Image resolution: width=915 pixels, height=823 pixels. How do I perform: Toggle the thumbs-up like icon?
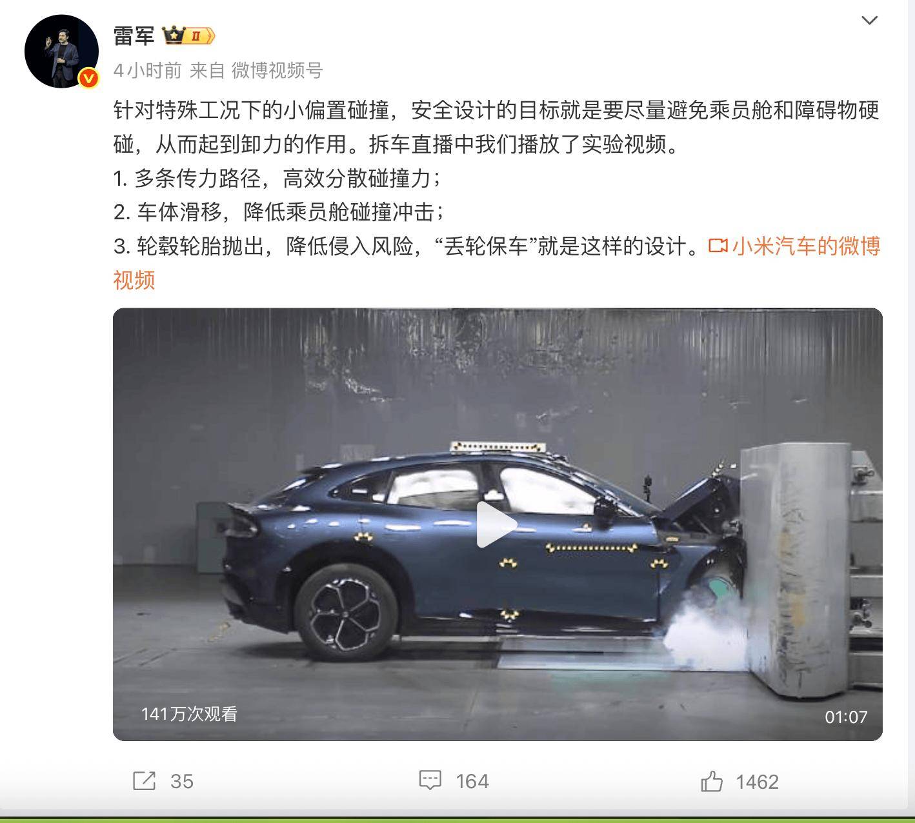click(712, 781)
